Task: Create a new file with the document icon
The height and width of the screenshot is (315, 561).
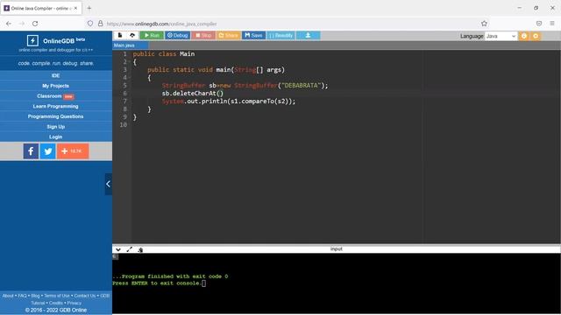Action: (x=120, y=35)
